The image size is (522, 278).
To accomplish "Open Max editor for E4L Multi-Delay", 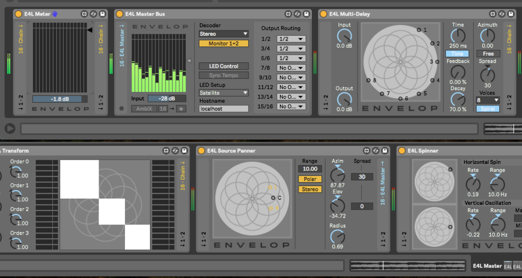I will (x=493, y=14).
